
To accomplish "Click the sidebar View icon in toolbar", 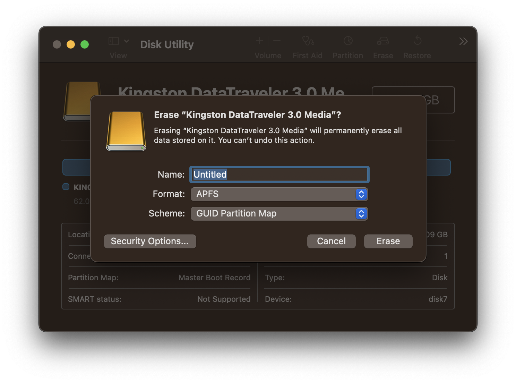I will pos(114,41).
